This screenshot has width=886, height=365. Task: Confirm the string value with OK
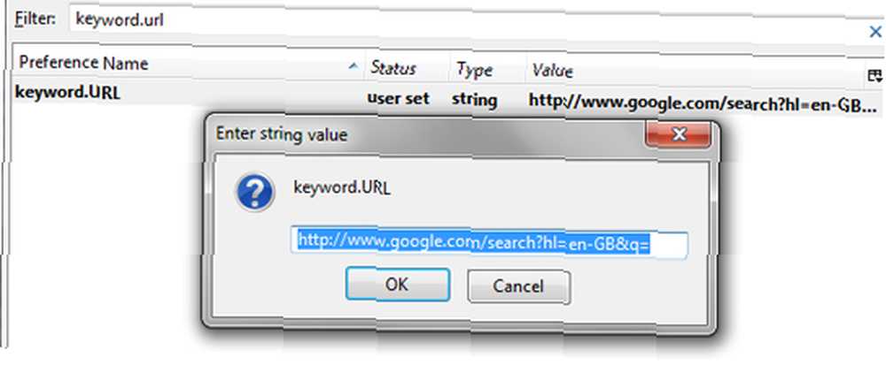click(397, 285)
